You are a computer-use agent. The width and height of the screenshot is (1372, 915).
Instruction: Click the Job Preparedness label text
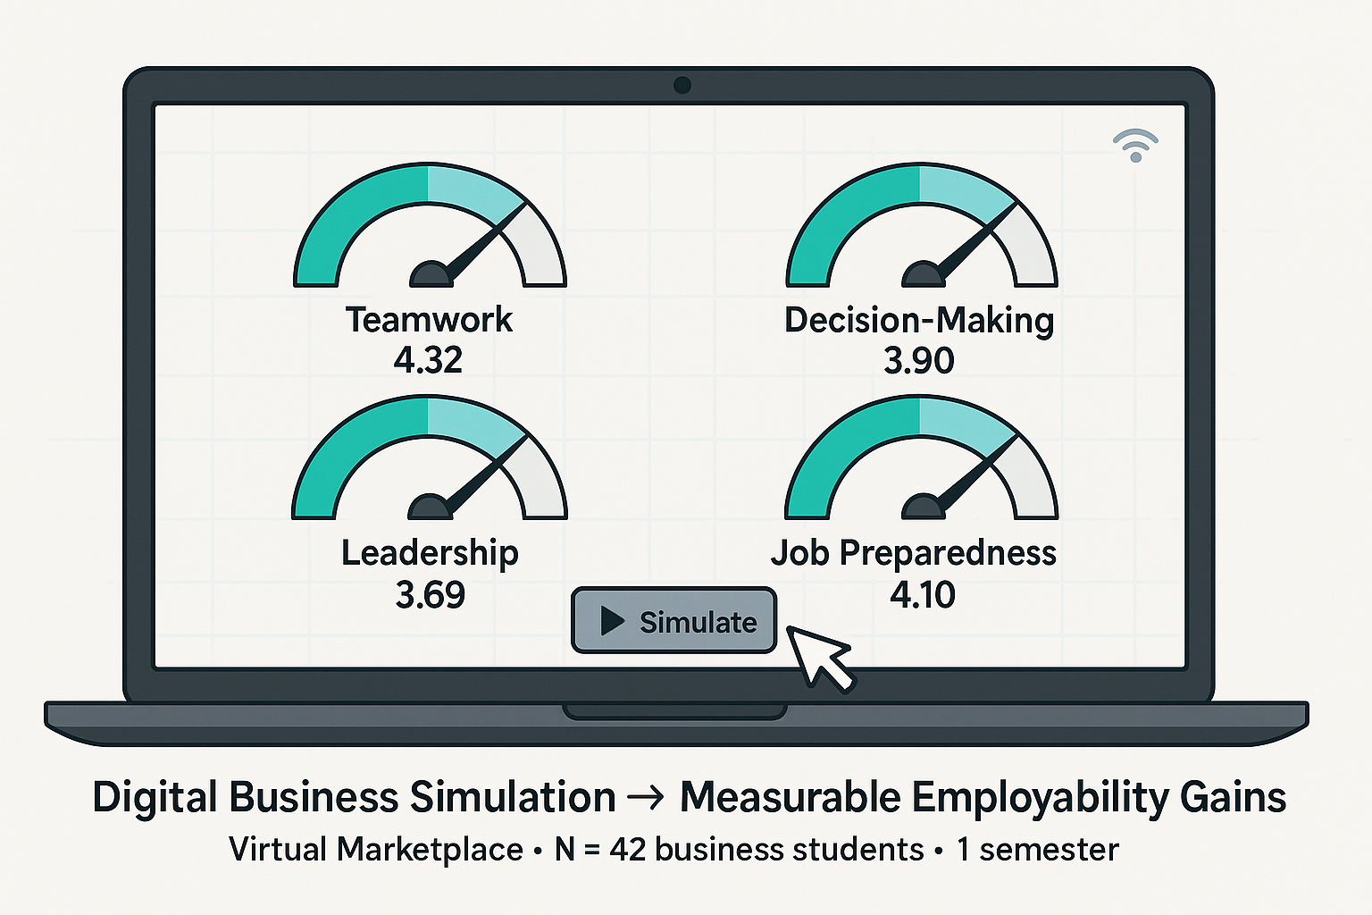(914, 553)
